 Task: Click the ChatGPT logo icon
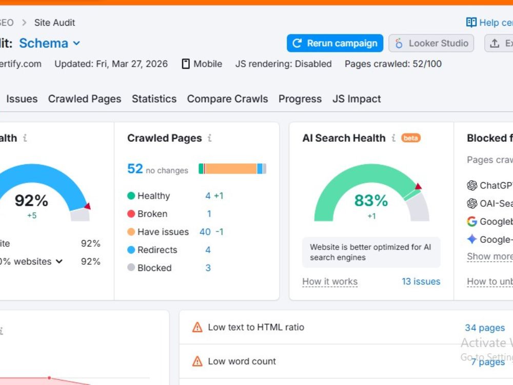(x=472, y=185)
